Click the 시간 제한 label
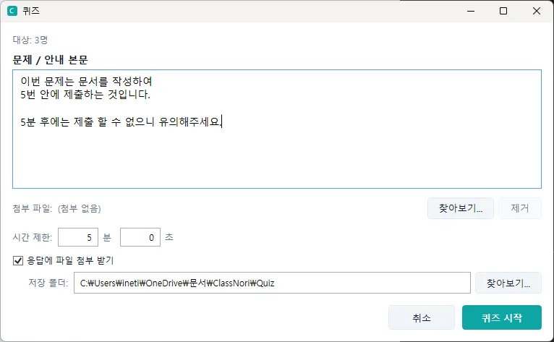 (x=33, y=237)
